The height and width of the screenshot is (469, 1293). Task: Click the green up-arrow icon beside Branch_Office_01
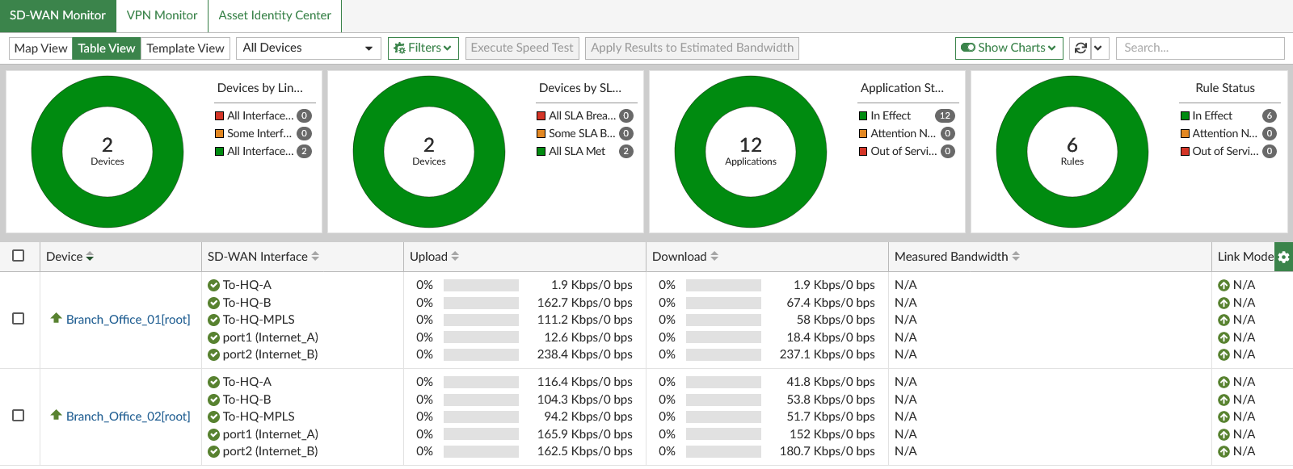[x=56, y=319]
